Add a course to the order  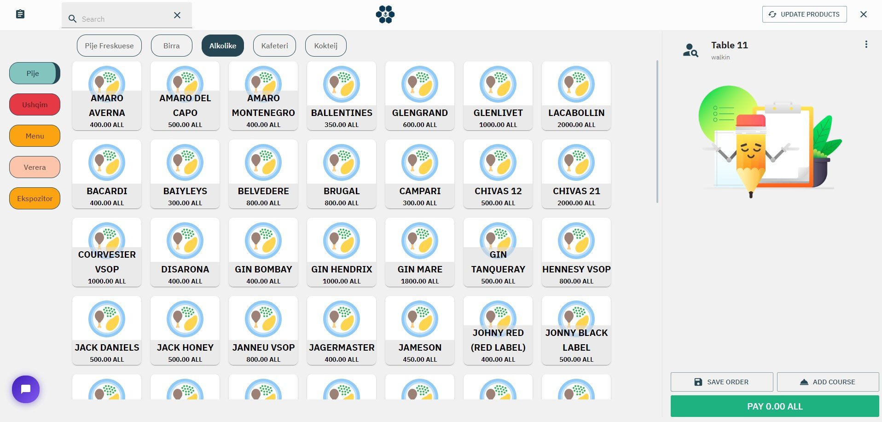click(828, 382)
